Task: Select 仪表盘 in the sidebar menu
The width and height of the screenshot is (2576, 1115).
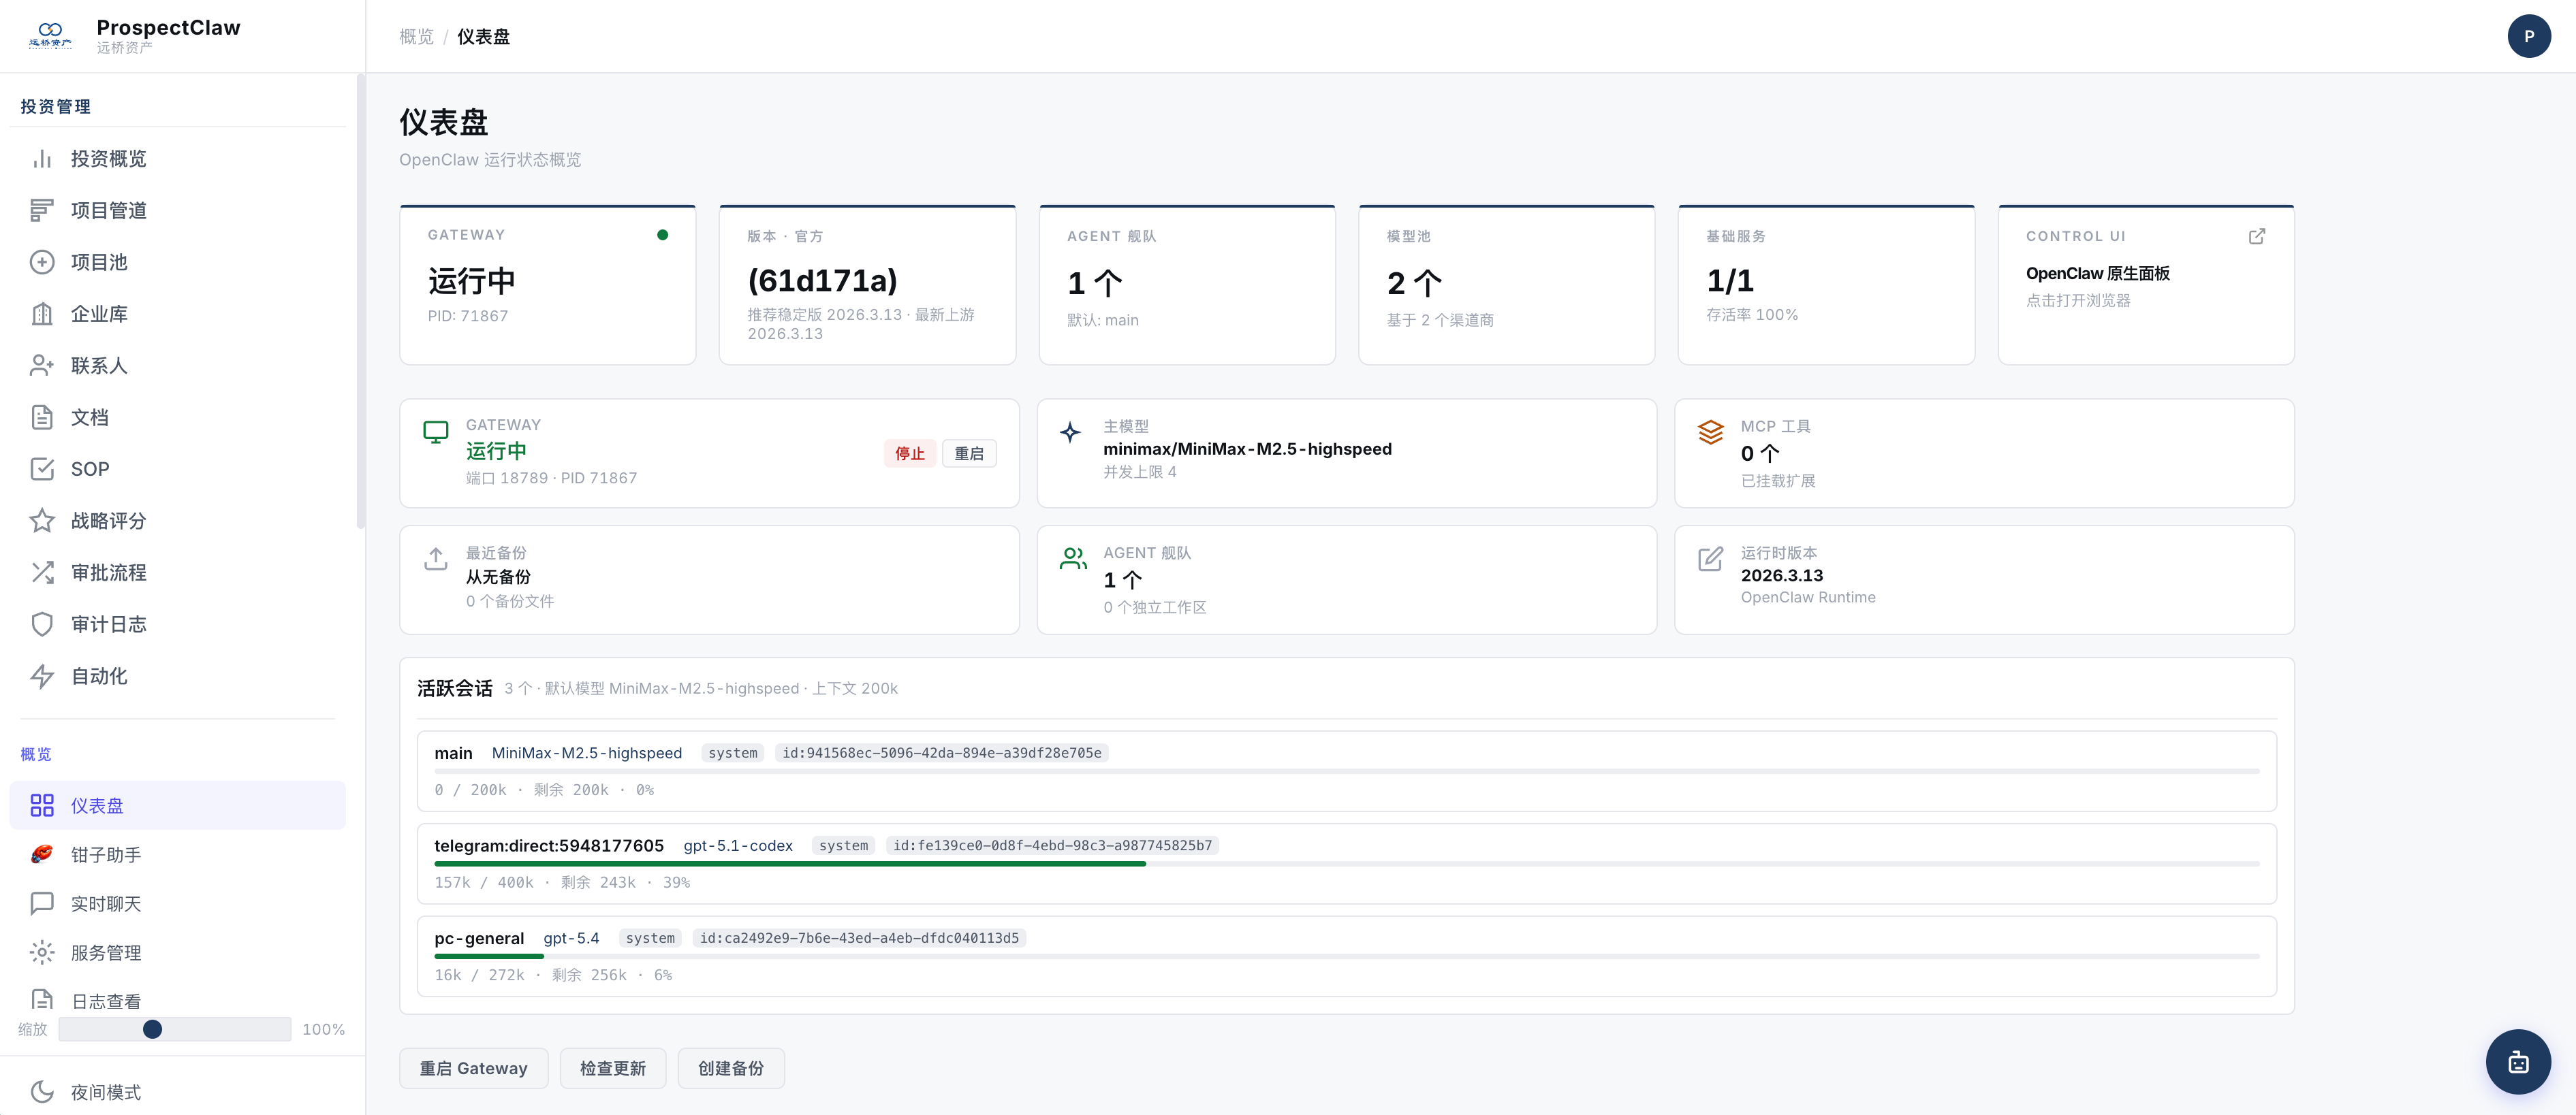Action: pos(97,805)
